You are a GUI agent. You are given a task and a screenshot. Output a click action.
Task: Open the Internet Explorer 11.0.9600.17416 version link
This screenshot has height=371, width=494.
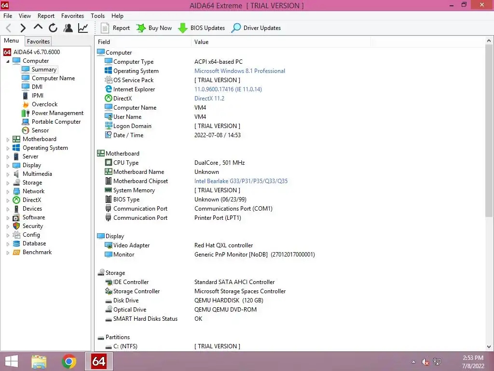point(228,89)
